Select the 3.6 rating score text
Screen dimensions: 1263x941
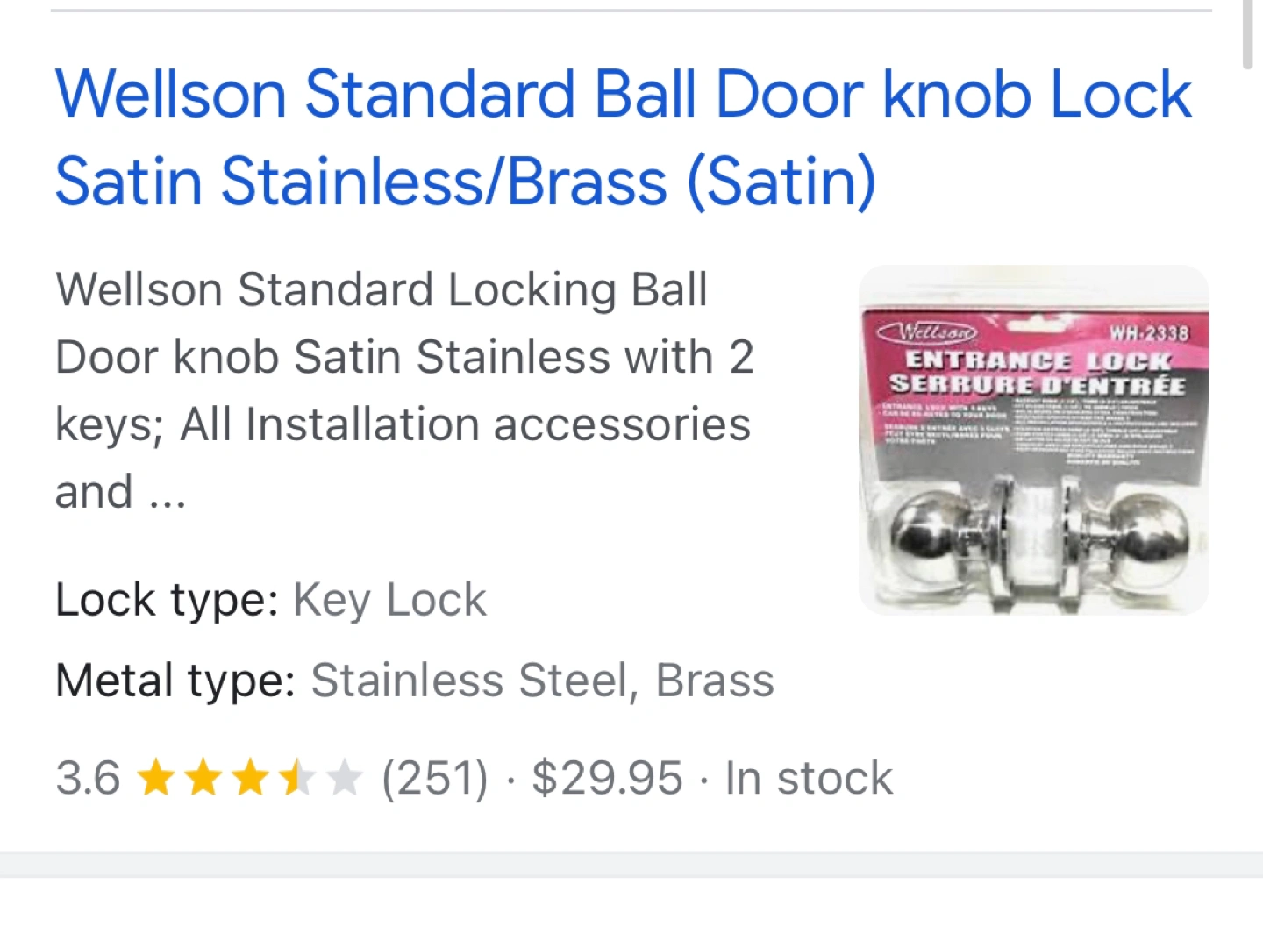pyautogui.click(x=88, y=778)
